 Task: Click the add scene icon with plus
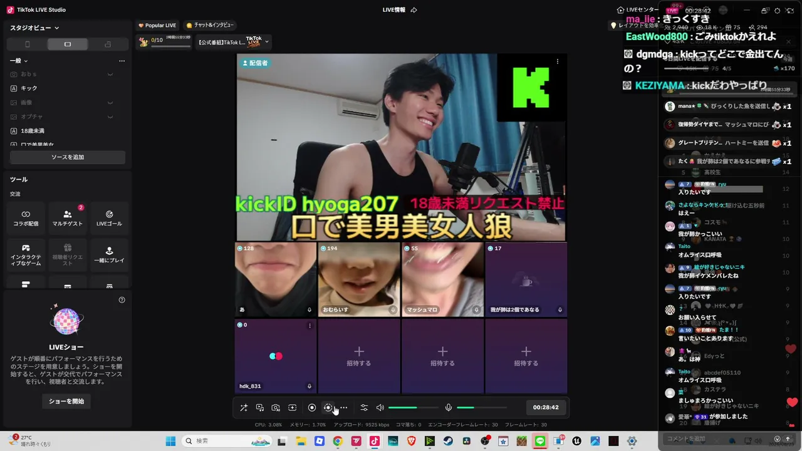(292, 408)
